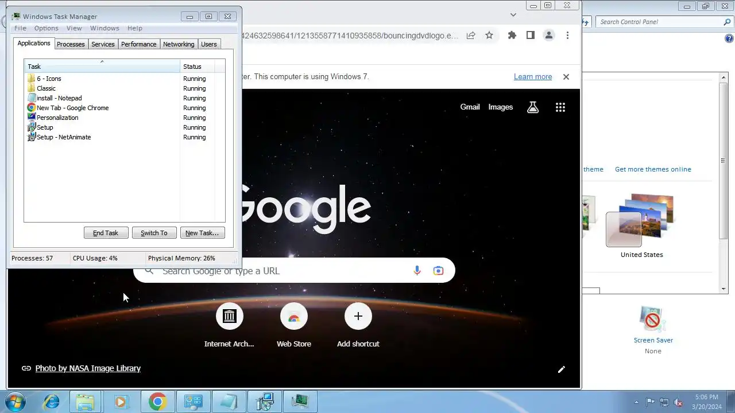This screenshot has height=413, width=735.
Task: Switch to the Processes tab
Action: point(71,44)
